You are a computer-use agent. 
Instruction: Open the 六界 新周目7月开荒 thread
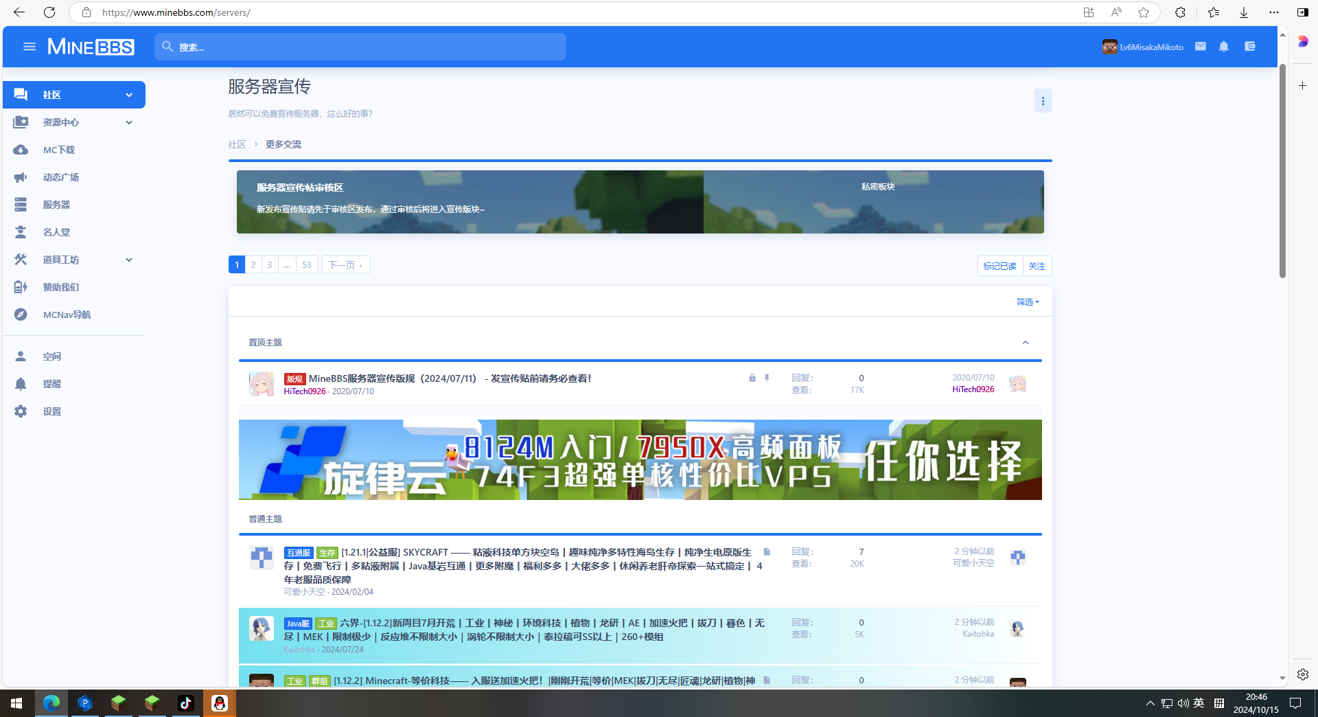(x=524, y=630)
